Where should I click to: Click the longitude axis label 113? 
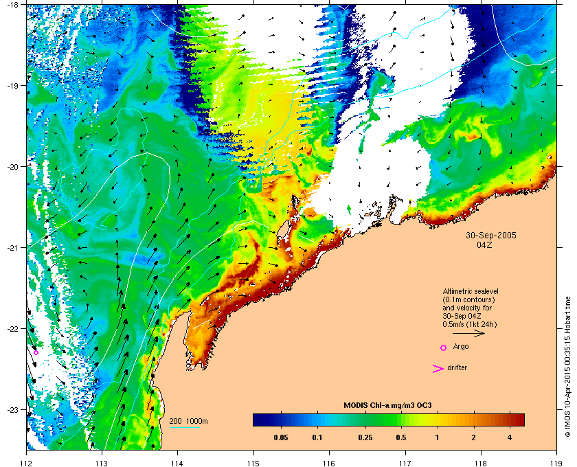(x=102, y=463)
